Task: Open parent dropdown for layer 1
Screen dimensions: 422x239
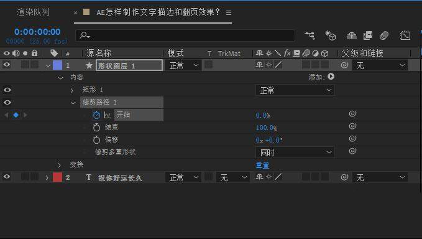Action: pyautogui.click(x=380, y=65)
